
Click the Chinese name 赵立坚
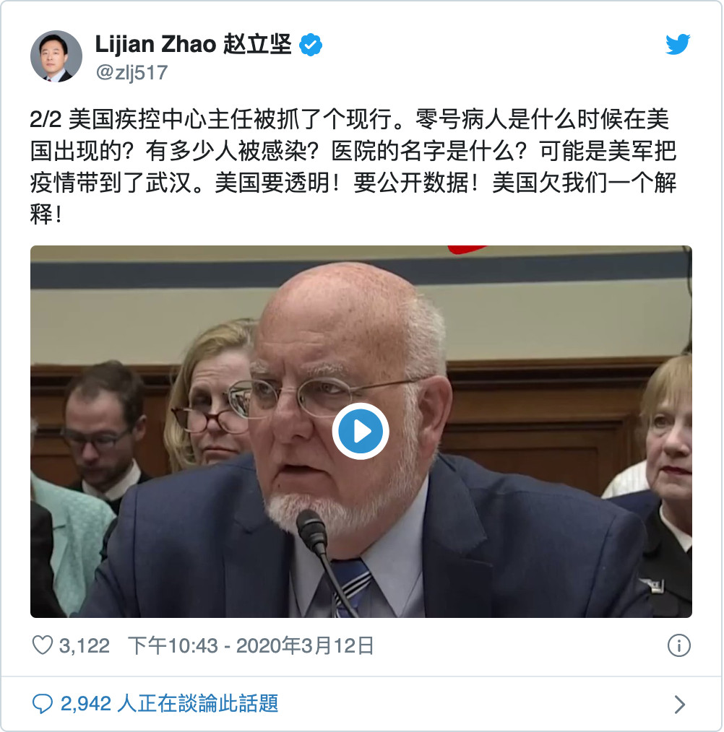(257, 44)
